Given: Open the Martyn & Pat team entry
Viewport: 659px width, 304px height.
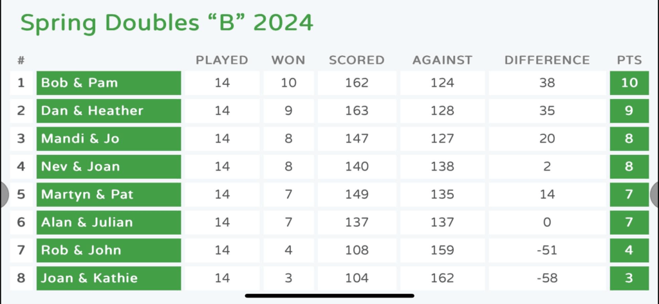Looking at the screenshot, I should pyautogui.click(x=87, y=194).
